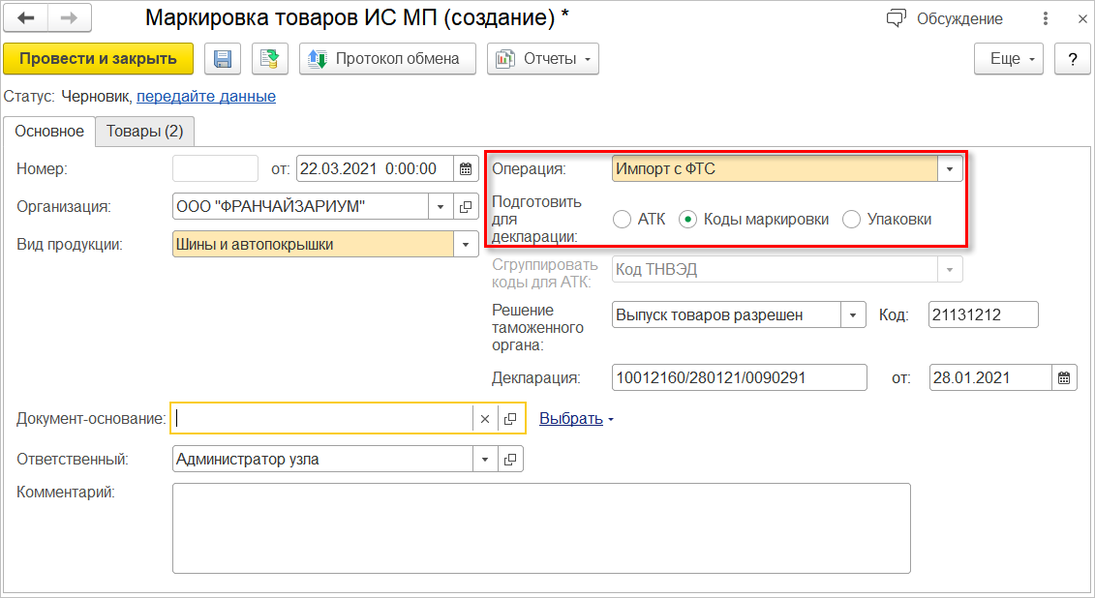Screen dimensions: 1095x598
Task: Open the Организация record via its open icon
Action: [465, 206]
